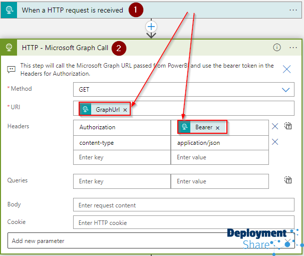The width and height of the screenshot is (304, 256).
Task: Select the Method field showing GET
Action: [x=184, y=89]
